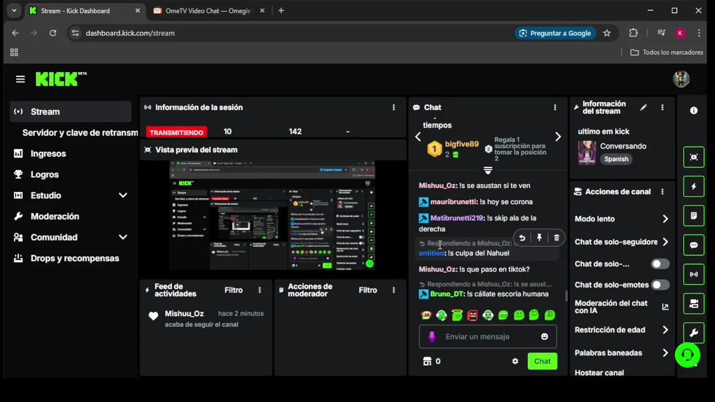The width and height of the screenshot is (715, 402).
Task: Open the profile avatar in top right
Action: [681, 79]
